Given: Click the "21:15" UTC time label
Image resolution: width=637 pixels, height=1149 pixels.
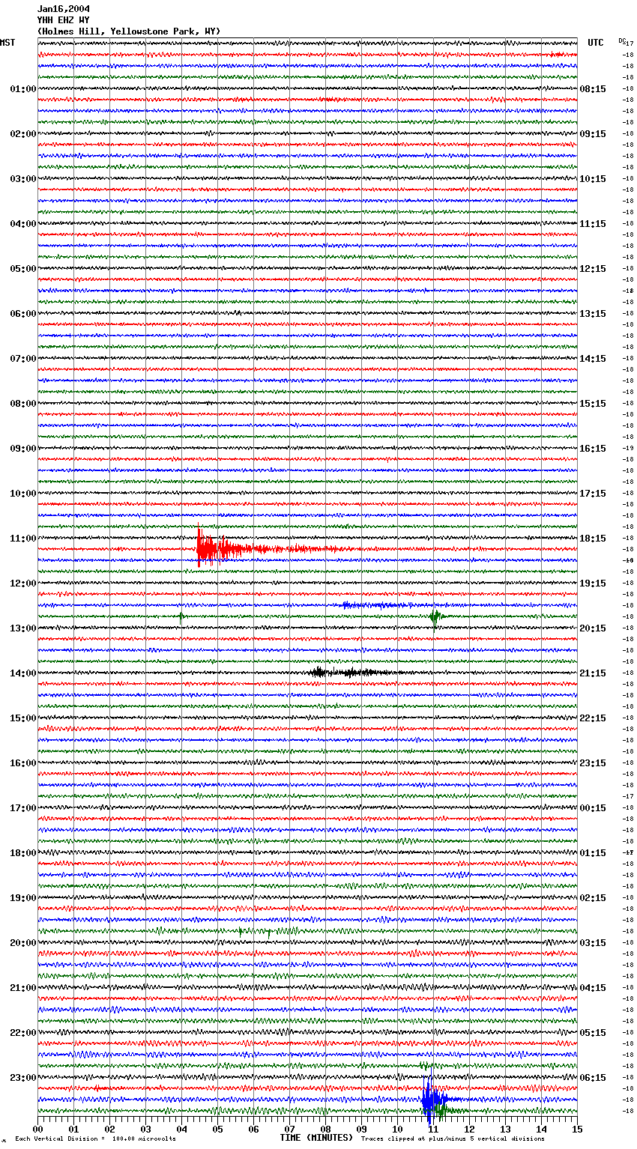Looking at the screenshot, I should 593,673.
